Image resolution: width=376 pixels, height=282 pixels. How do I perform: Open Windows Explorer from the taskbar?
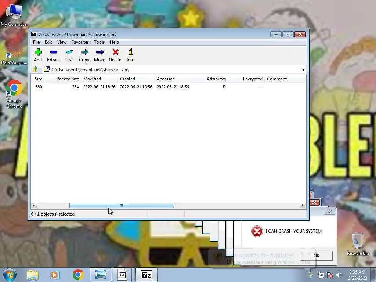pos(33,275)
